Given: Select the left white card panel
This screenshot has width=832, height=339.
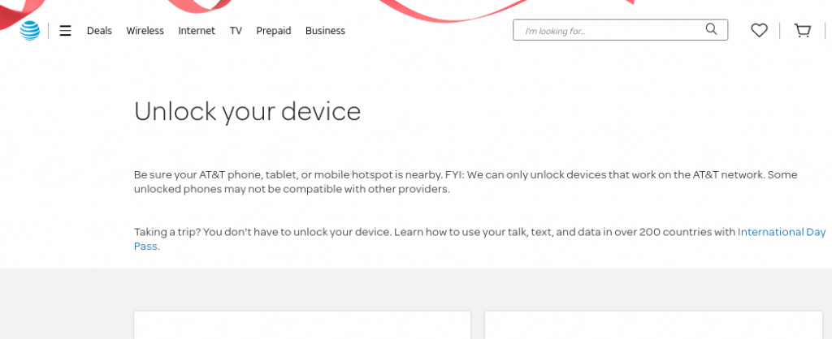Looking at the screenshot, I should pos(302,325).
